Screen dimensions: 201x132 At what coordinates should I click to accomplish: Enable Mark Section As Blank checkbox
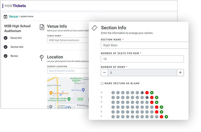tap(102, 83)
